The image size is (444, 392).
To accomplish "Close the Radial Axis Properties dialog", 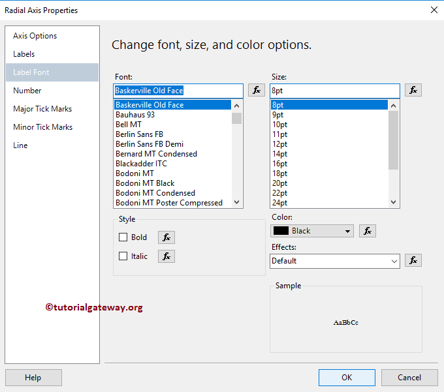I will click(434, 10).
